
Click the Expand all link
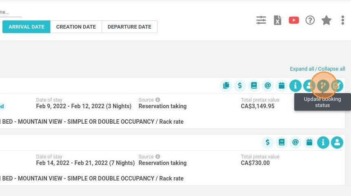tap(302, 69)
